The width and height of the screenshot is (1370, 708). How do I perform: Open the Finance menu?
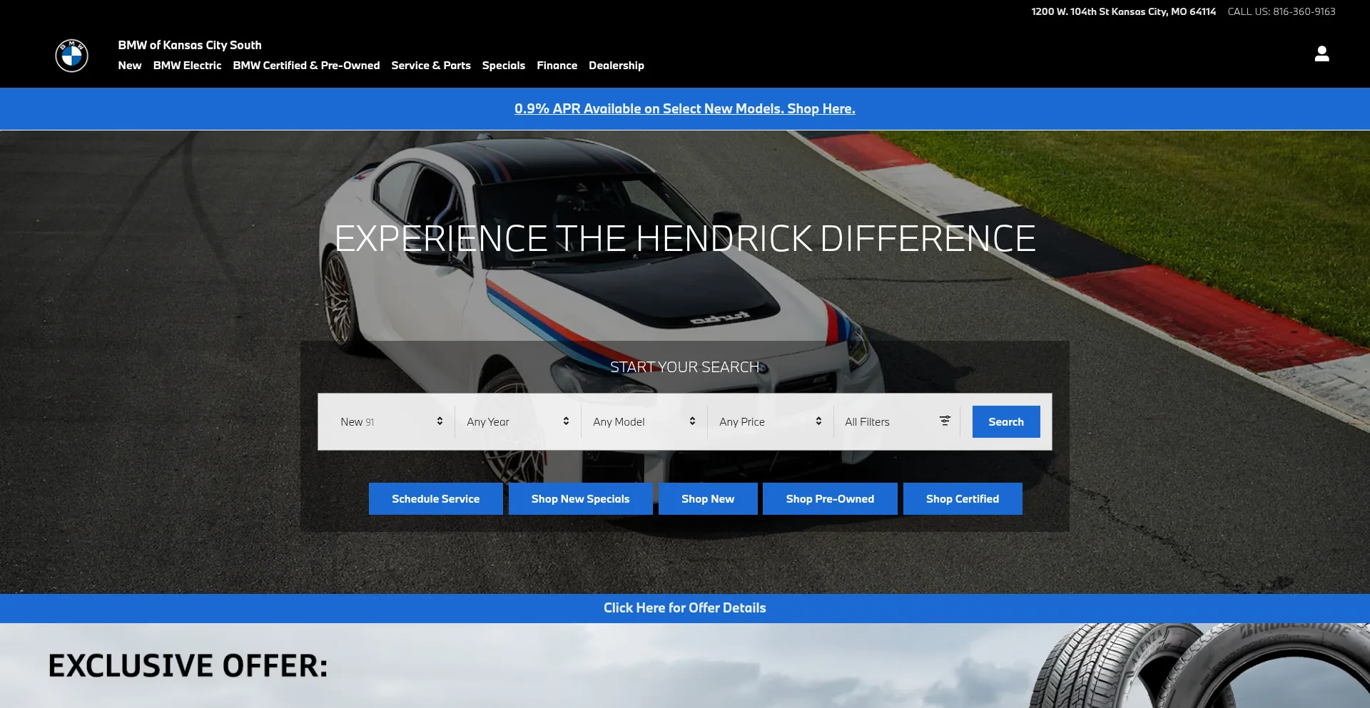point(557,66)
